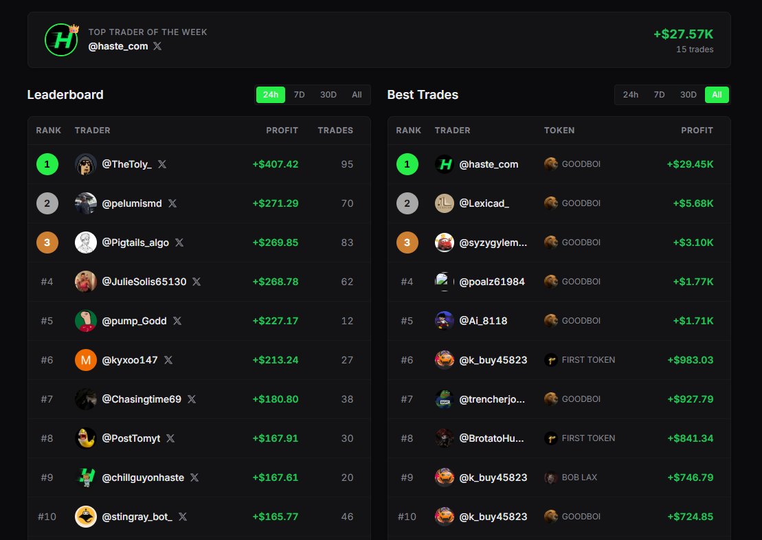Viewport: 762px width, 540px height.
Task: Click the Leaderboard PROFIT column header
Action: coord(282,131)
